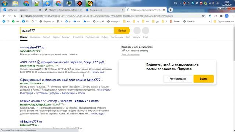This screenshot has height=132, width=235.
Task: Click Дать объявление link
Action: pos(130,54)
